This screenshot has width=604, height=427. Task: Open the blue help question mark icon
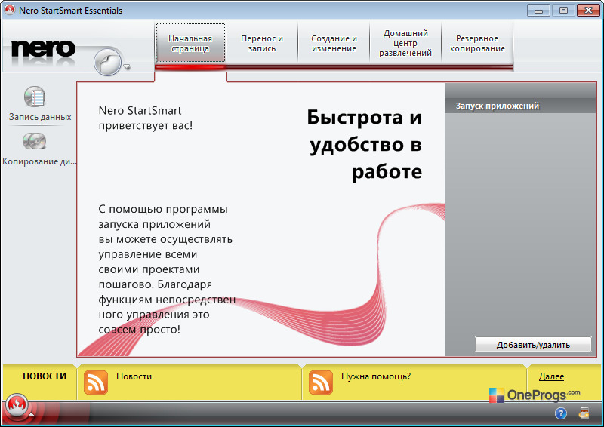(x=560, y=413)
